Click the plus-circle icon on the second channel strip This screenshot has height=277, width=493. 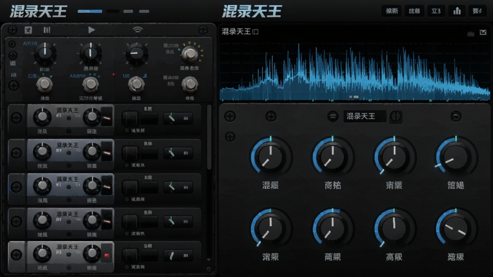16,153
